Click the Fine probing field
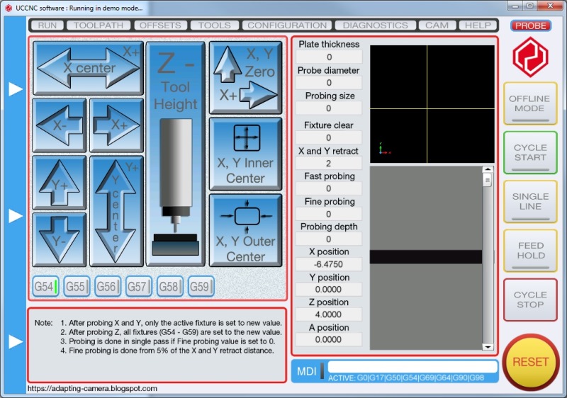This screenshot has width=567, height=398. [329, 214]
